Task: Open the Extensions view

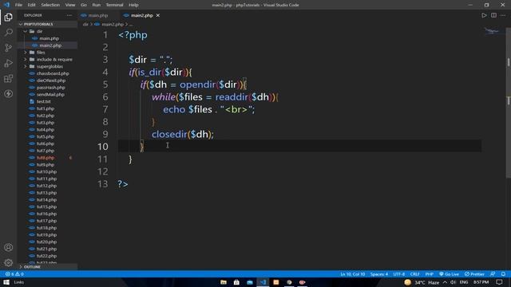Action: pos(9,78)
